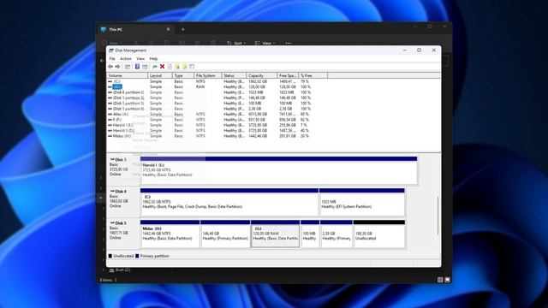Viewport: 548px width, 308px height.
Task: Toggle the Show/Hide Action Pane toolbar icon
Action: (x=145, y=67)
